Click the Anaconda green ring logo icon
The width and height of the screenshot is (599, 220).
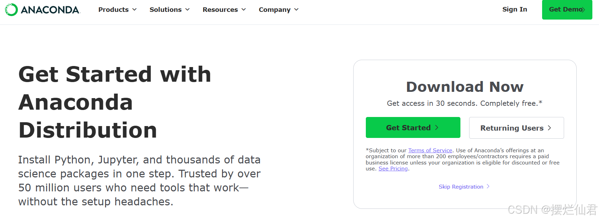tap(11, 10)
